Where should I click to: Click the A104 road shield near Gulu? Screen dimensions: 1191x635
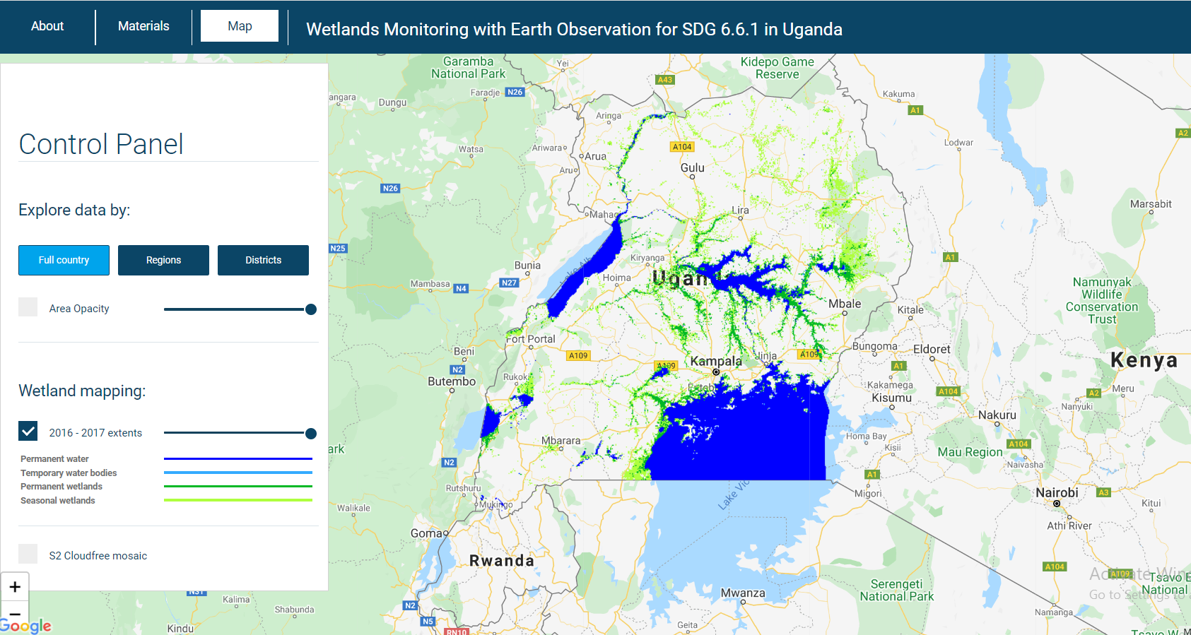(x=682, y=147)
